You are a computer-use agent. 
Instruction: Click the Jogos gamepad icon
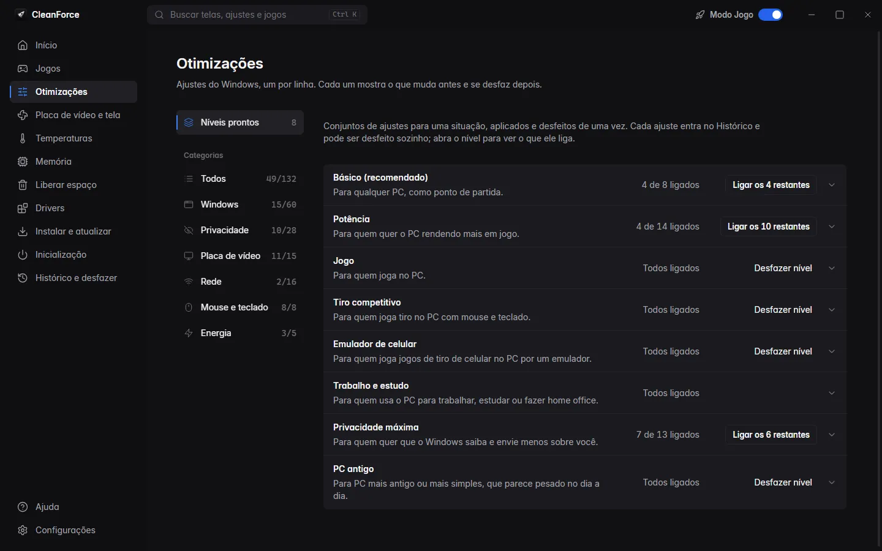coord(23,69)
